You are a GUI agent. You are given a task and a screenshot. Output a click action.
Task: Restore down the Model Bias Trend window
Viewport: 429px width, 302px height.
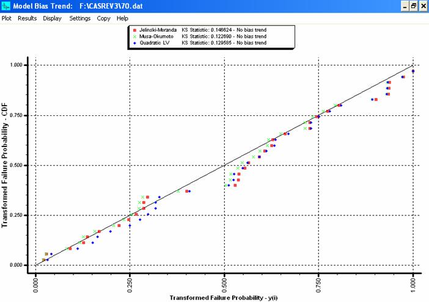coord(413,5)
